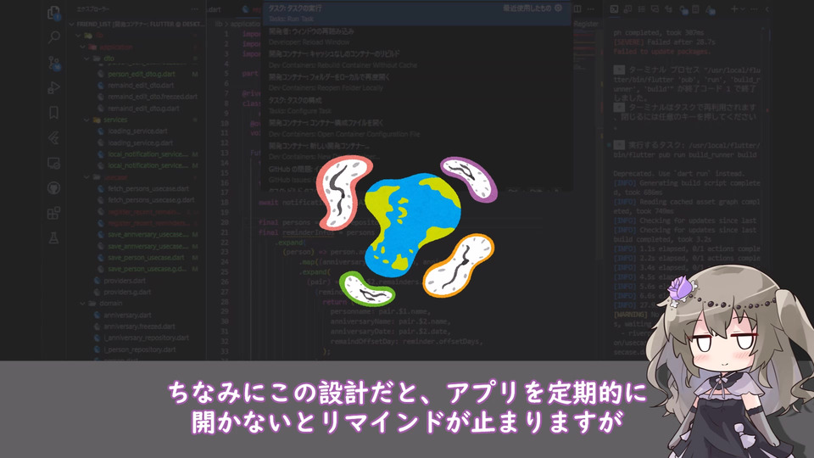Click the 'Deprecated. Use dart run instead.' terminal line
The image size is (814, 458).
click(x=678, y=173)
